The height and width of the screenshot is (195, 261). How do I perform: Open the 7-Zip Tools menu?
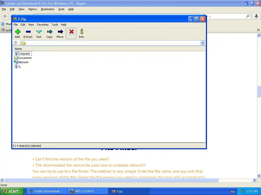[55, 25]
